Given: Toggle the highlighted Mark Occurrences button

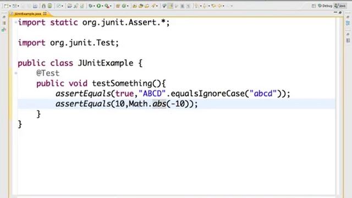Looking at the screenshot, I should click(170, 6).
